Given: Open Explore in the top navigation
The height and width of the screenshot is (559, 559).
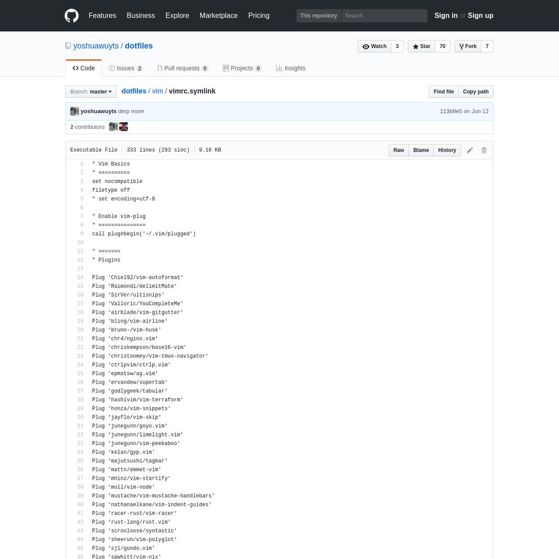Looking at the screenshot, I should (177, 16).
